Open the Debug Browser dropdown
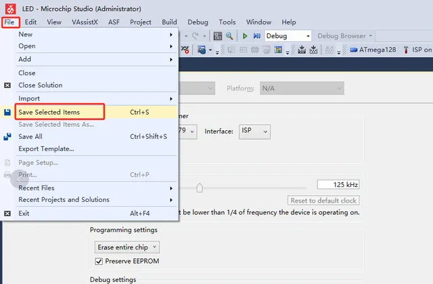Screen dimensions: 433x284 (x=344, y=36)
